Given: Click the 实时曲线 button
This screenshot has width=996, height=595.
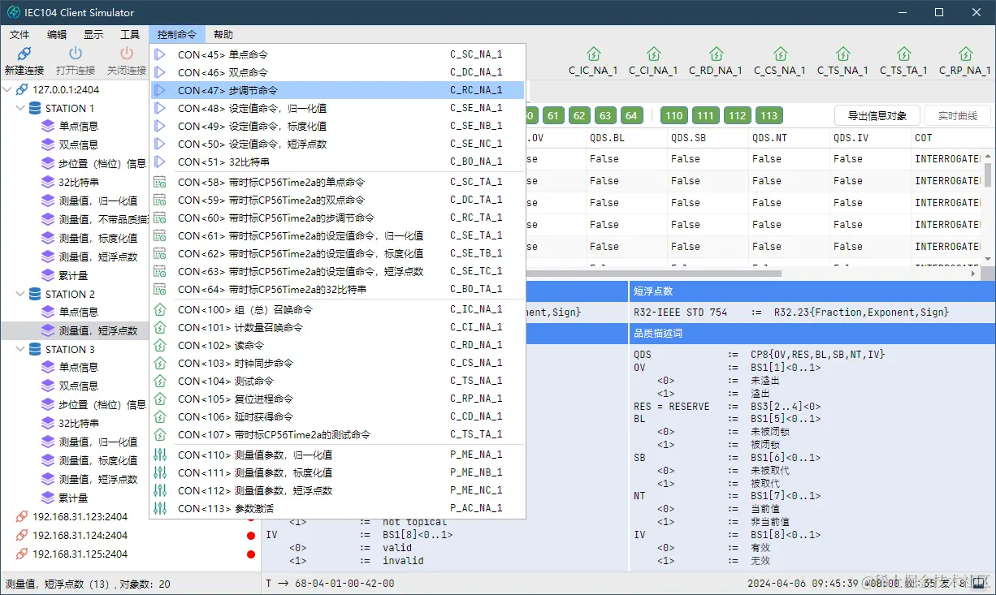Looking at the screenshot, I should (x=958, y=115).
